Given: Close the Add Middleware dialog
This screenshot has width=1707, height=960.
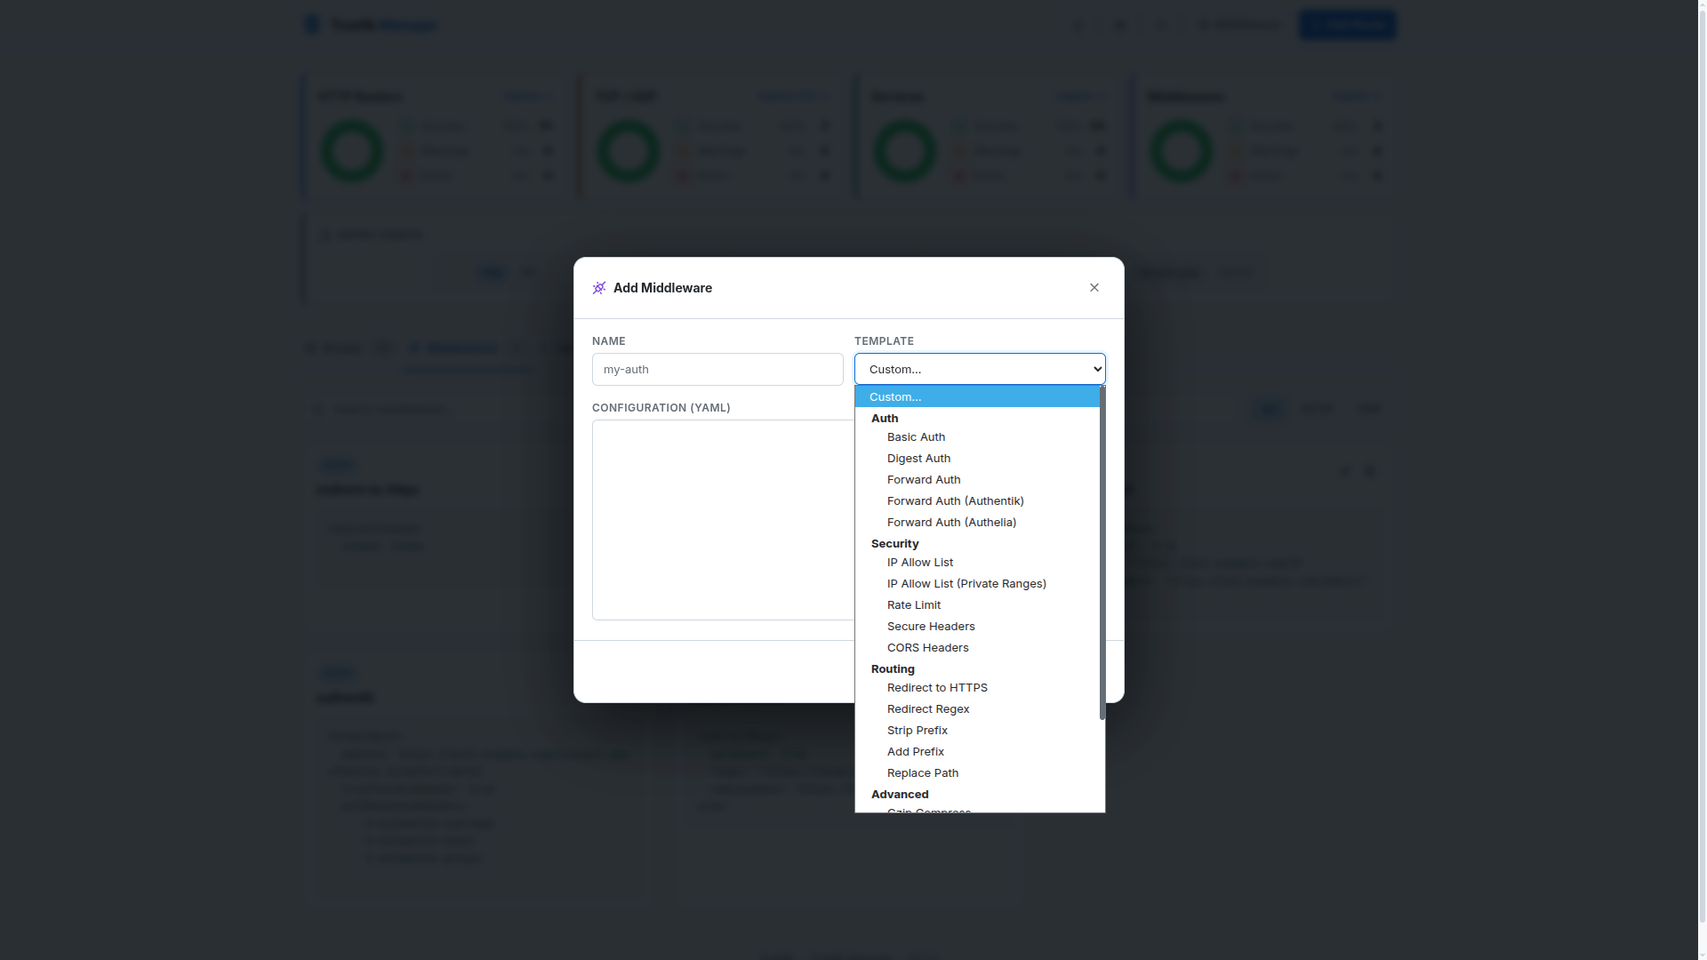Looking at the screenshot, I should click(x=1094, y=287).
